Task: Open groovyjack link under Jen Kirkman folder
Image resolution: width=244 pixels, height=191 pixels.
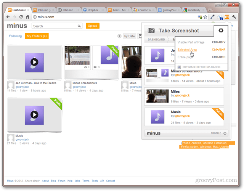Action: pyautogui.click(x=22, y=87)
